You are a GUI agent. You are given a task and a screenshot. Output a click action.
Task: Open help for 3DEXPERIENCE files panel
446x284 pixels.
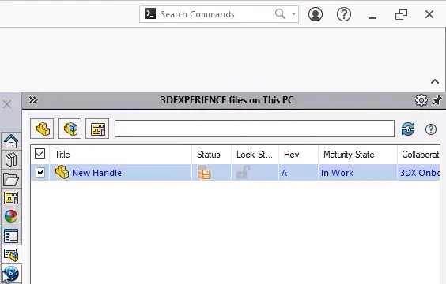click(431, 129)
